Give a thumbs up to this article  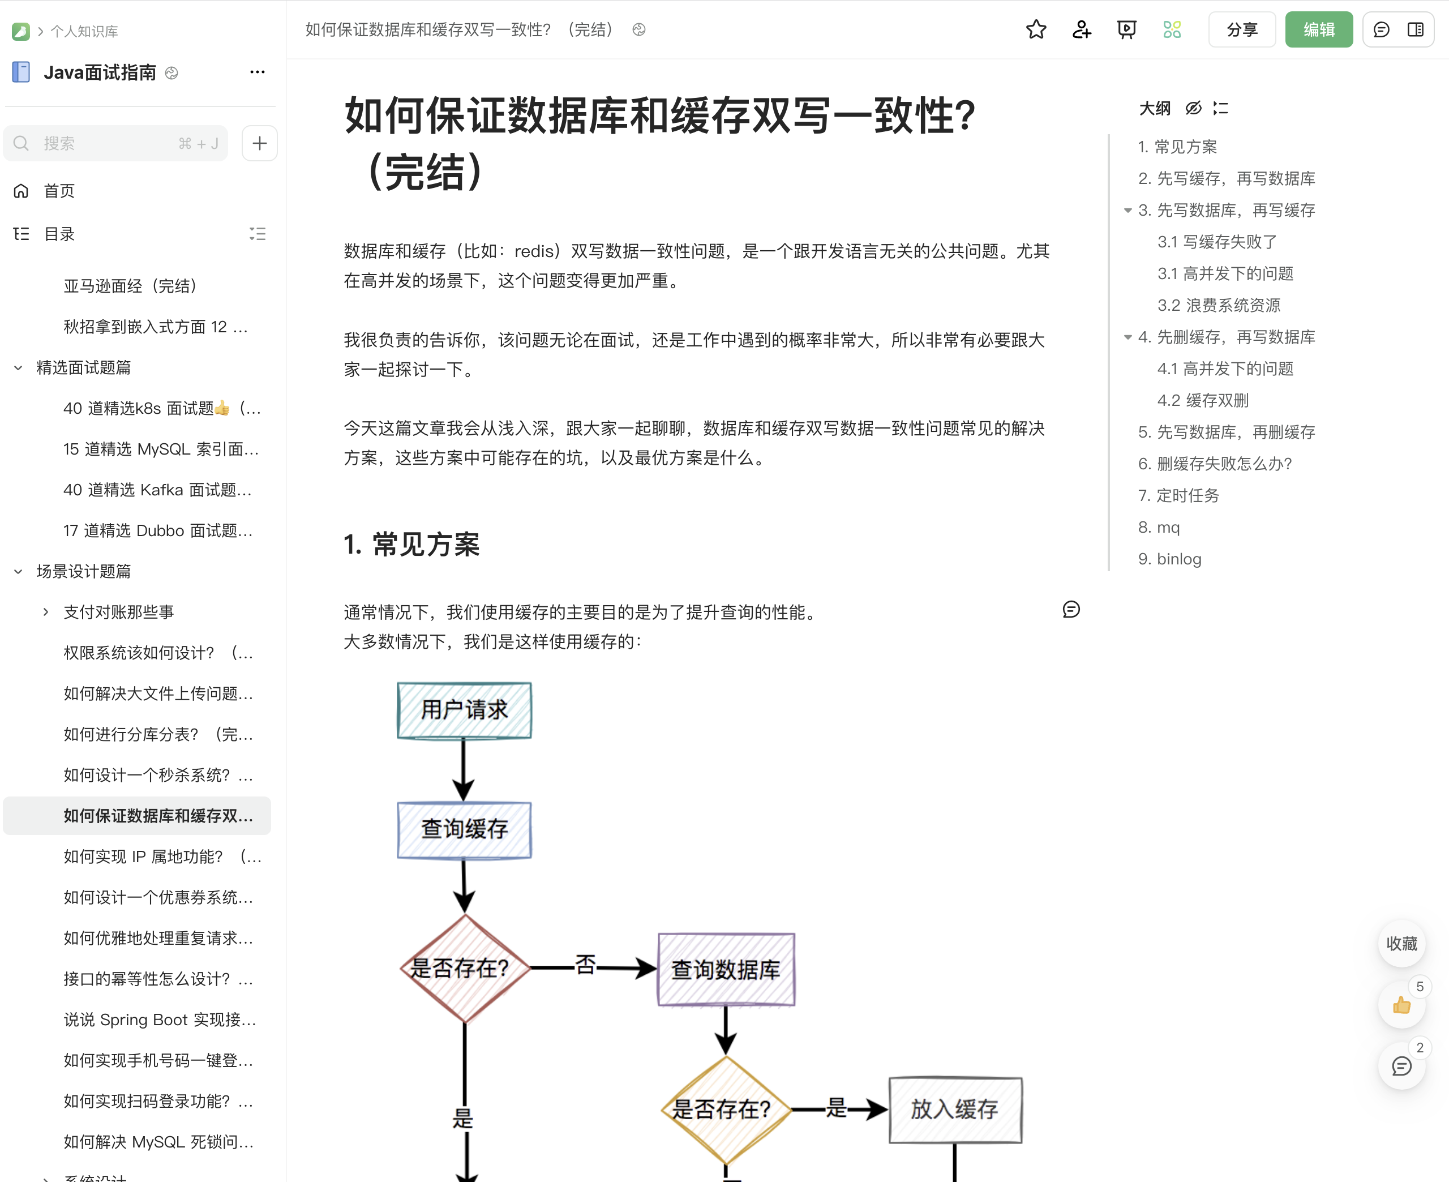point(1401,1005)
